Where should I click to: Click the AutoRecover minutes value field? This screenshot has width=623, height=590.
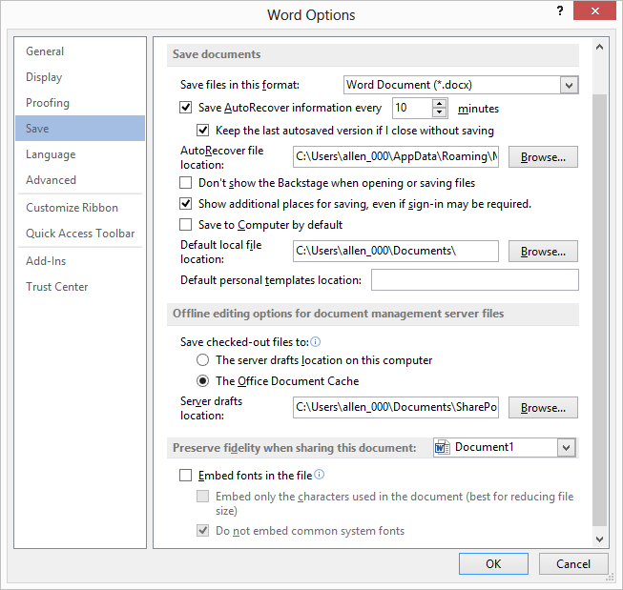[x=411, y=108]
